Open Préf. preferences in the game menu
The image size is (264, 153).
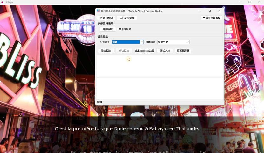pyautogui.click(x=203, y=152)
